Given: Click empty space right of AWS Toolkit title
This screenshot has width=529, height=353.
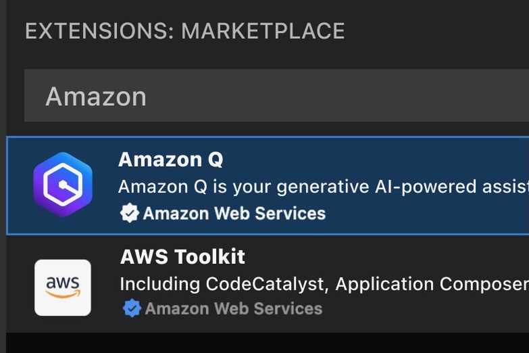Looking at the screenshot, I should pos(384,256).
